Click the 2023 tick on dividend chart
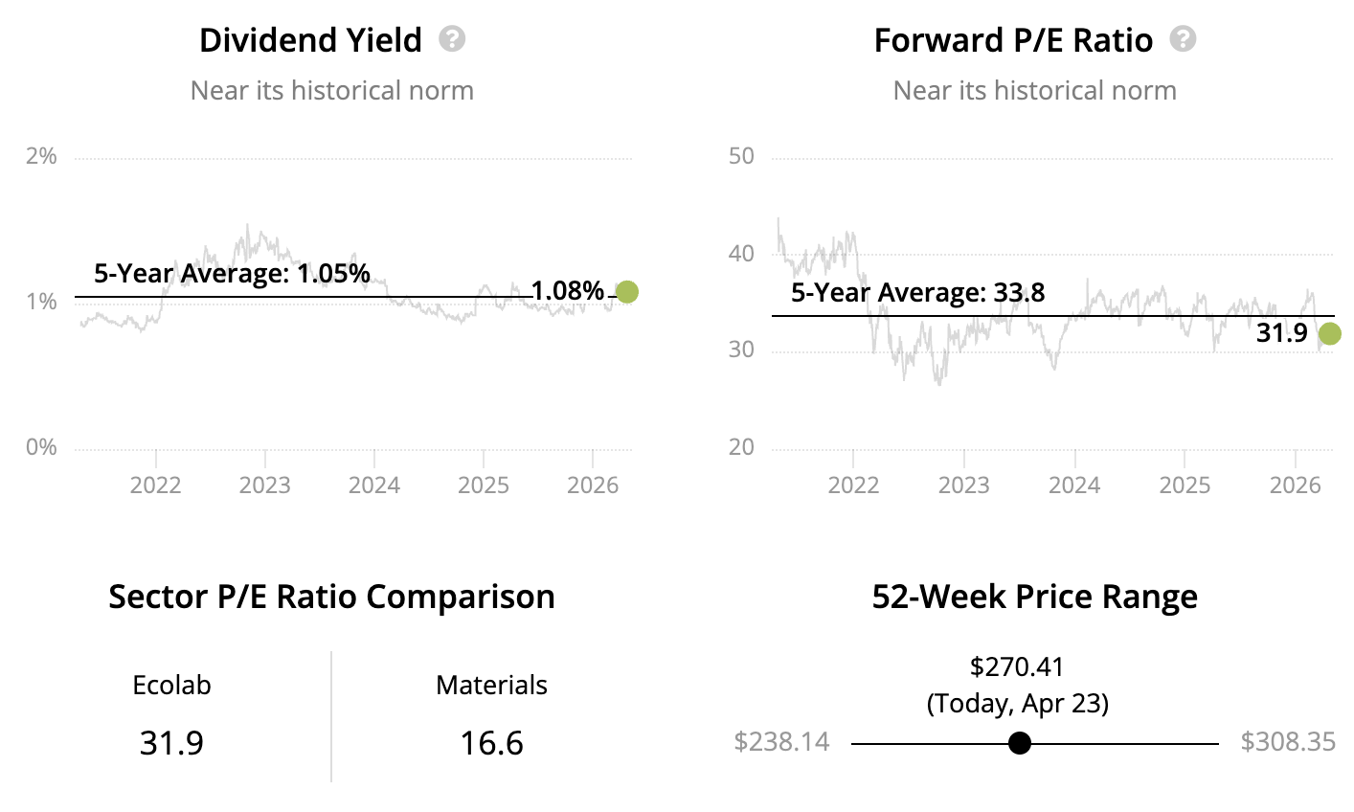 tap(264, 485)
